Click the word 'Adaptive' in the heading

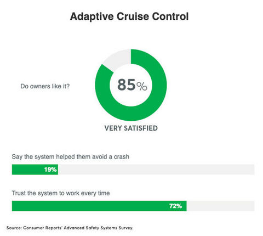coord(92,17)
